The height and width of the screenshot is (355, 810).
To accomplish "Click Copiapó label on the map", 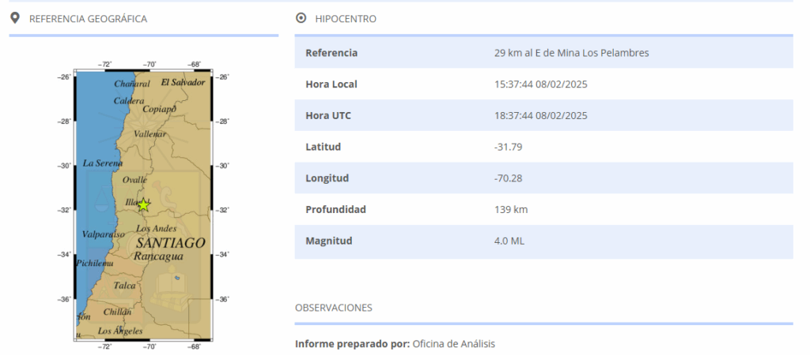I will point(159,109).
